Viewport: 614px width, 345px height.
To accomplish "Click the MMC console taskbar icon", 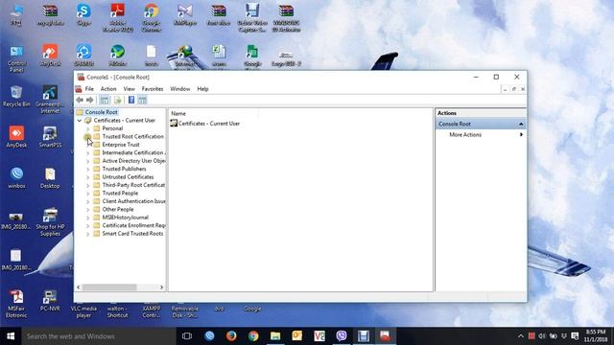I will pos(385,336).
